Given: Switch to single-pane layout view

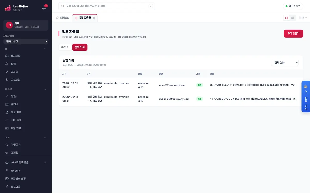Looking at the screenshot, I should coord(286,18).
